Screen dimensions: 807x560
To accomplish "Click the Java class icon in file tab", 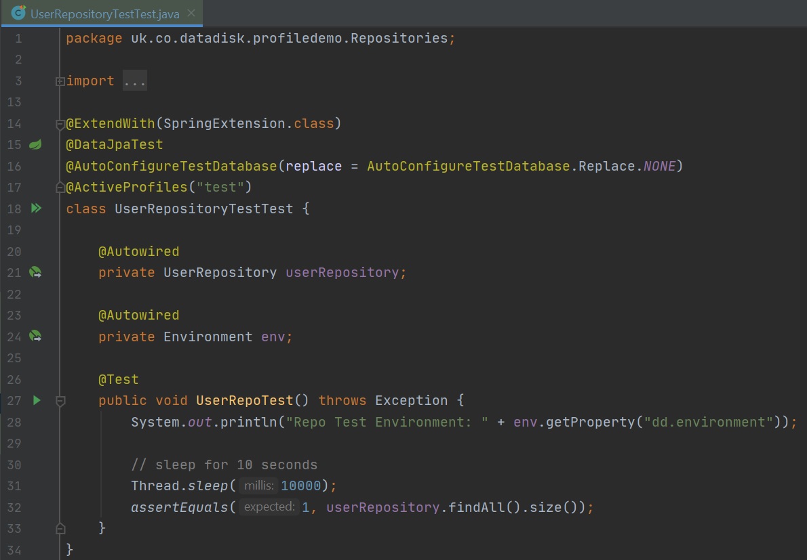I will coord(19,13).
